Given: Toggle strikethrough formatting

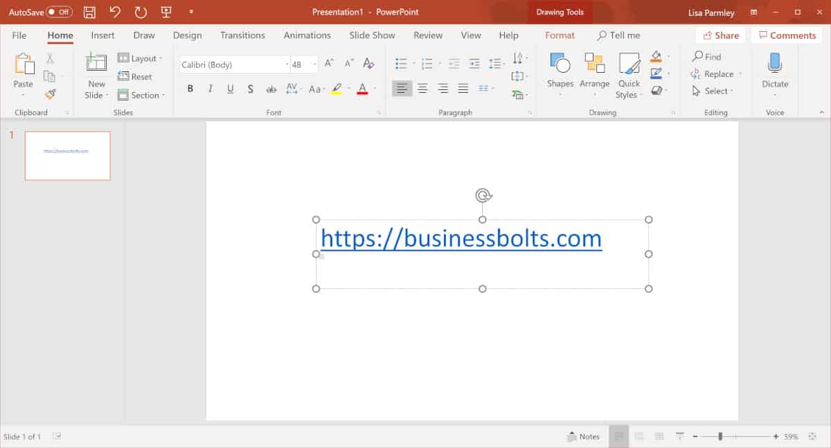Looking at the screenshot, I should point(271,89).
